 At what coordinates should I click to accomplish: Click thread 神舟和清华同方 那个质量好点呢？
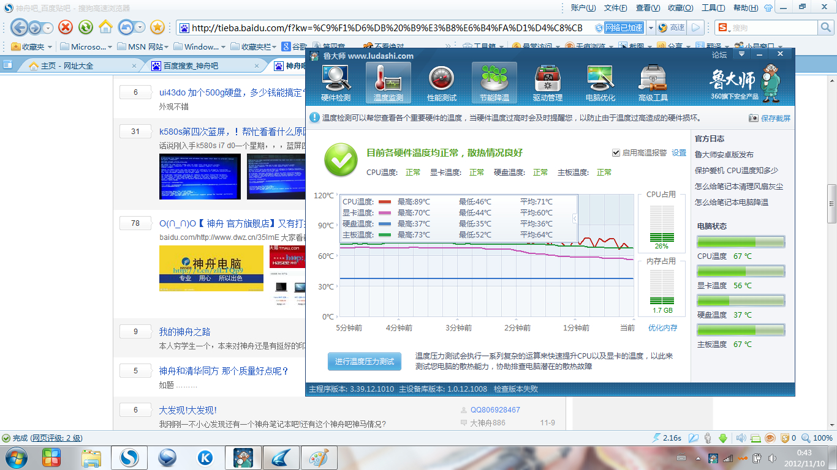[x=224, y=371]
